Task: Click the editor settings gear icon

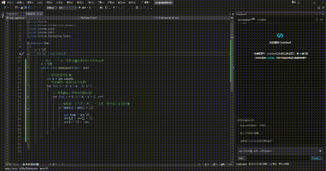Action: click(x=233, y=14)
